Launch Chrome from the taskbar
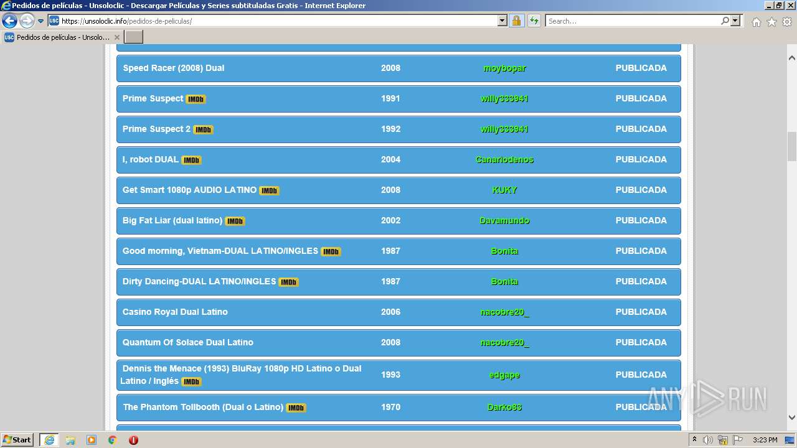Screen dimensions: 797x448 [112, 440]
